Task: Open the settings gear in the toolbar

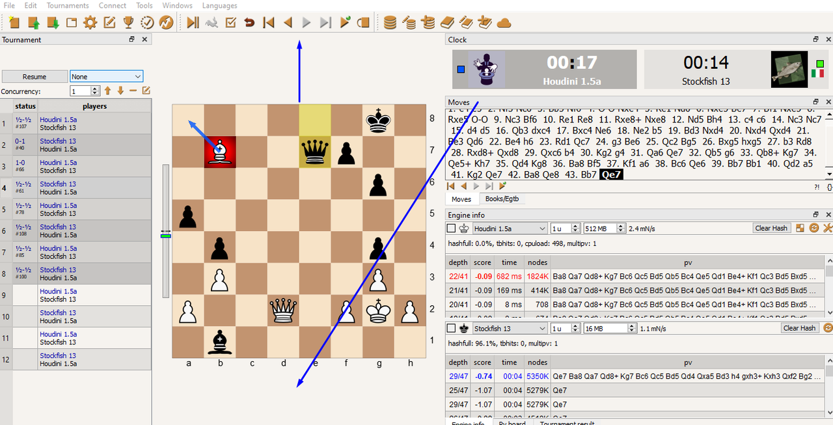Action: pyautogui.click(x=90, y=22)
